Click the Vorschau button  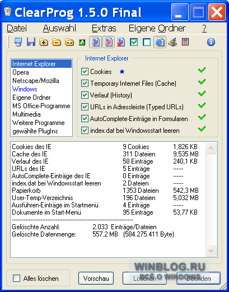(x=96, y=279)
